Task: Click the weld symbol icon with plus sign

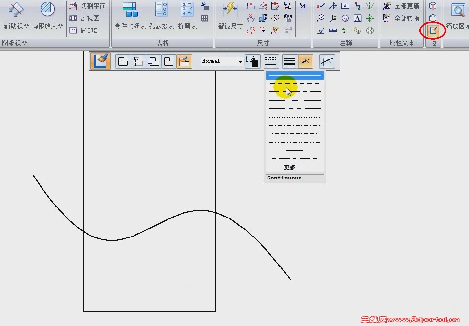Action: click(x=333, y=18)
